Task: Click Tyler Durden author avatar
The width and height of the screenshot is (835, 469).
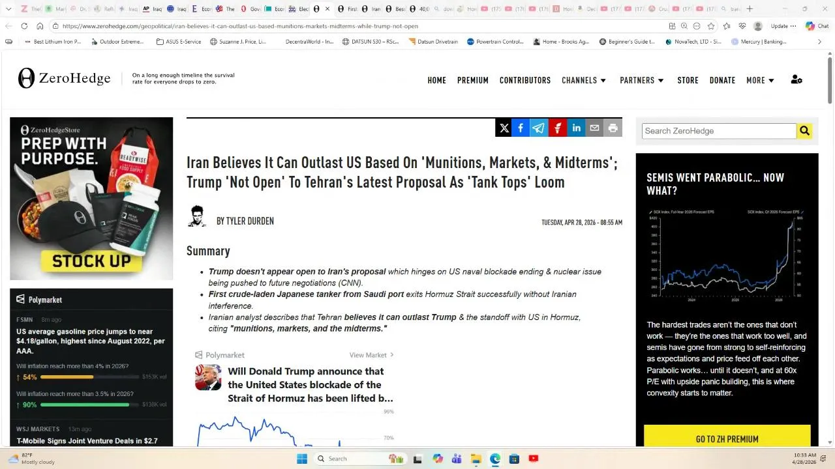Action: pyautogui.click(x=197, y=216)
